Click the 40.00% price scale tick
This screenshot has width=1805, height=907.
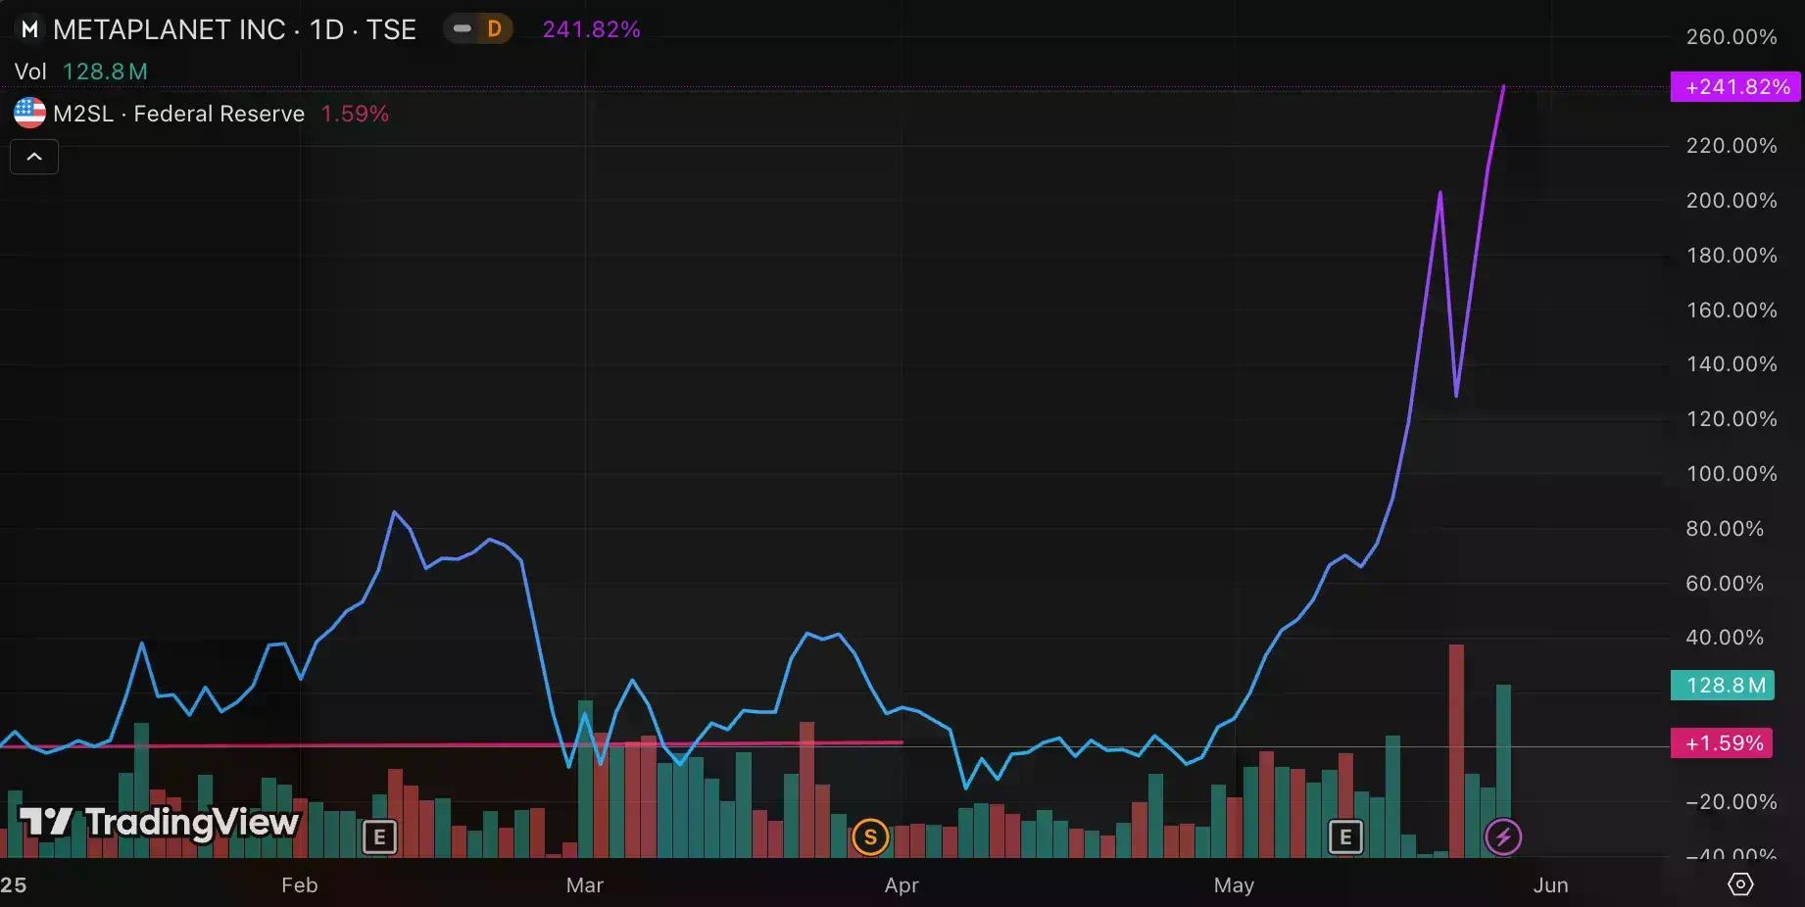click(x=1725, y=638)
